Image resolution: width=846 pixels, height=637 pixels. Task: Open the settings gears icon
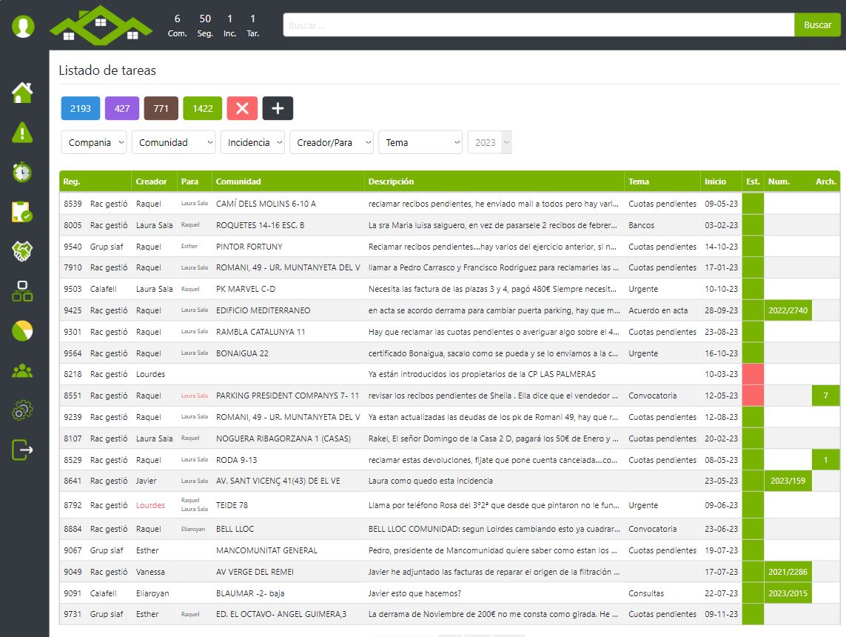point(22,410)
